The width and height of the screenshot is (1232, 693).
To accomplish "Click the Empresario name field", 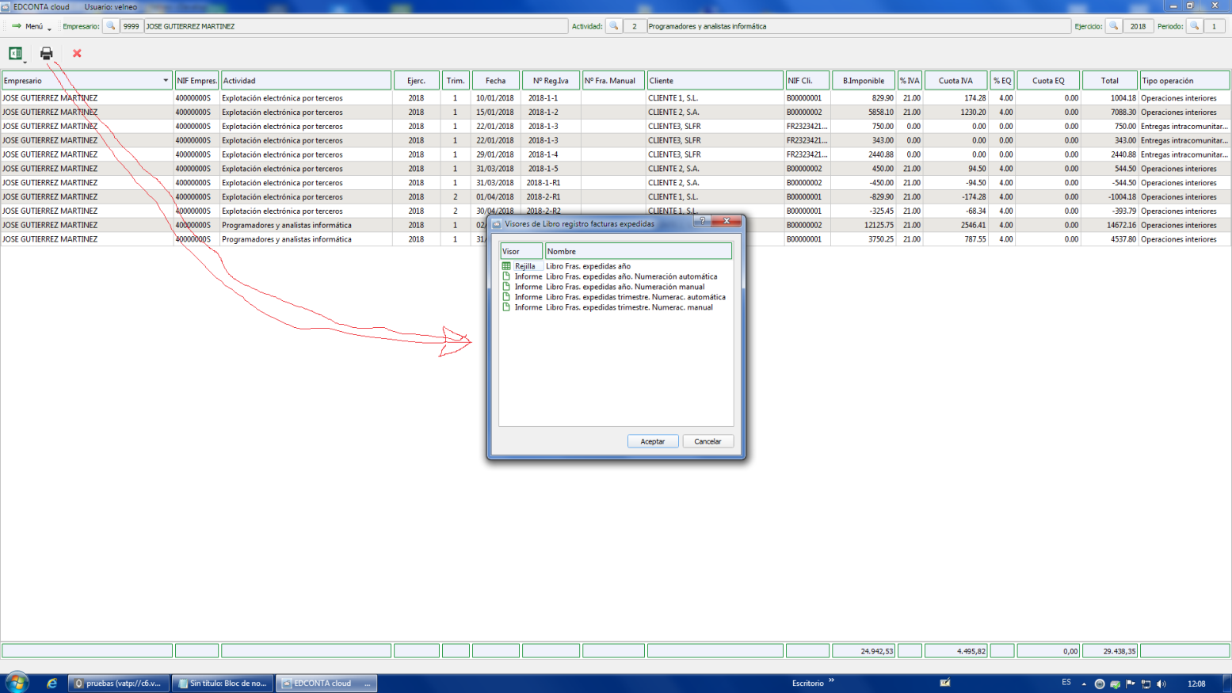I will [x=355, y=26].
